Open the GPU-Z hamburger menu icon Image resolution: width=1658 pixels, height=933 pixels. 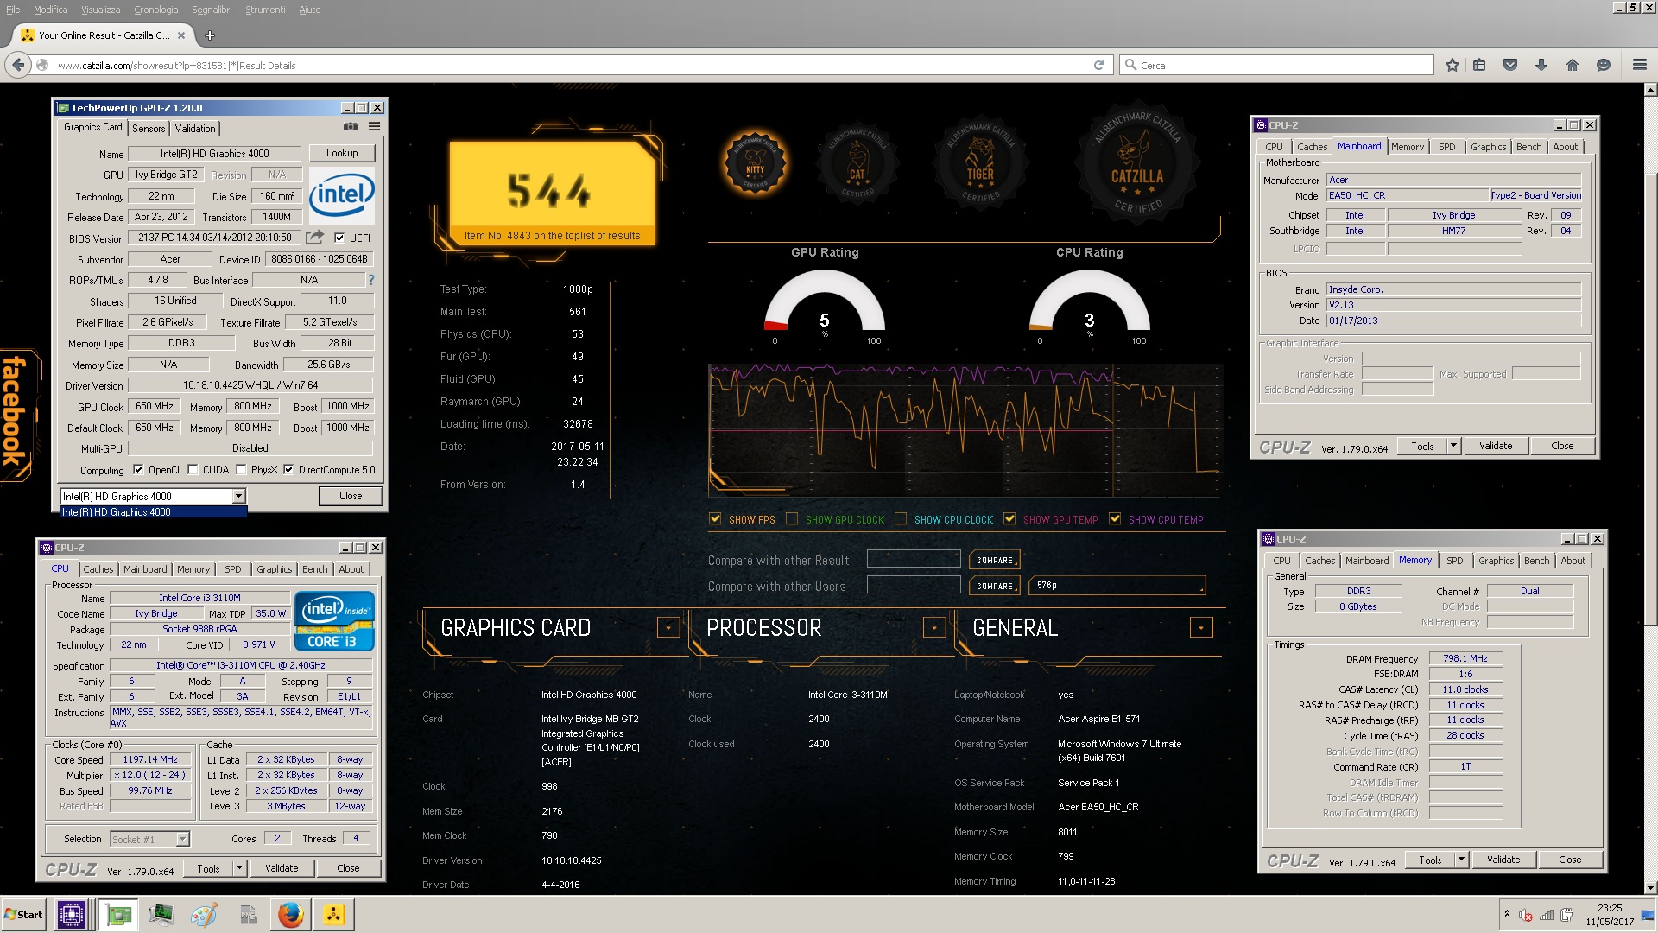coord(374,127)
